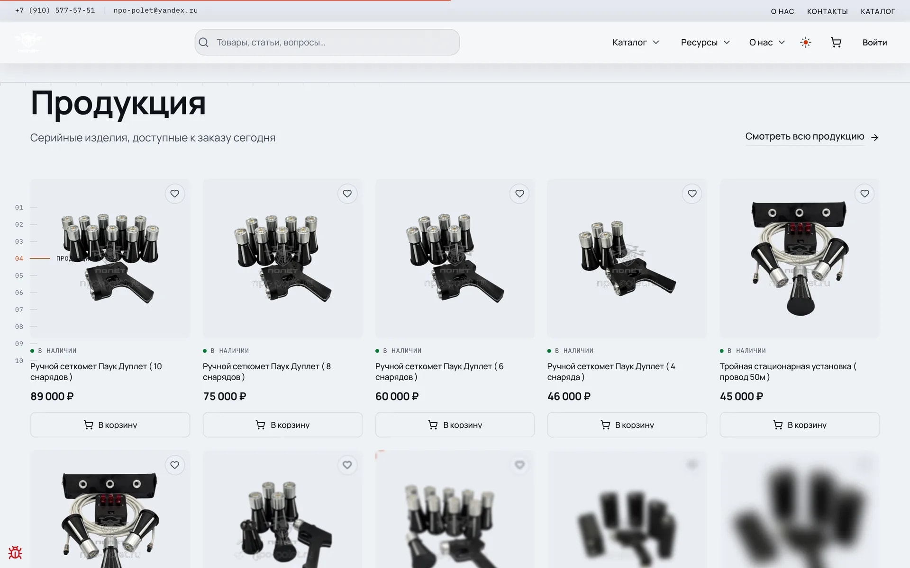Add 75 000 ₽ item to cart
The image size is (910, 568).
[282, 425]
